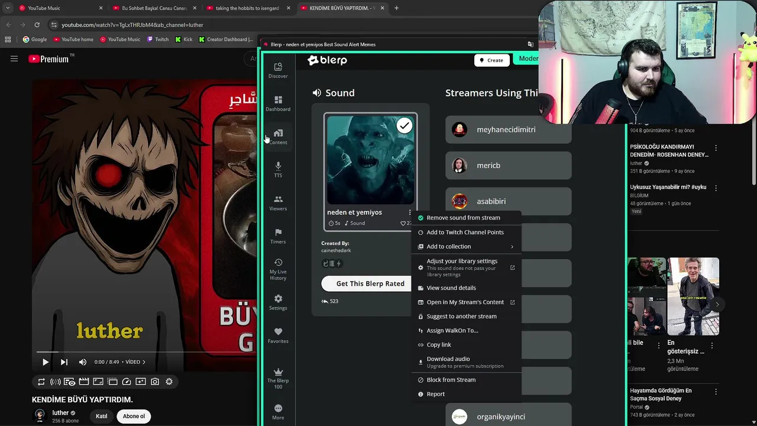Switch to Bu Sohbet Başka browser tab
Screen dimensions: 757x426
click(154, 8)
